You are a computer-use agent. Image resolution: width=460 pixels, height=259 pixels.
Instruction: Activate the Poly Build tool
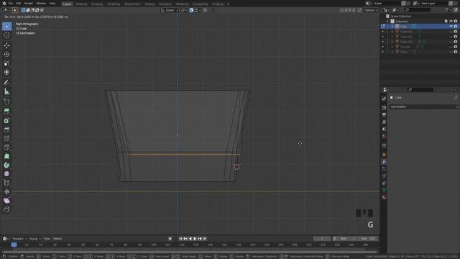6,156
